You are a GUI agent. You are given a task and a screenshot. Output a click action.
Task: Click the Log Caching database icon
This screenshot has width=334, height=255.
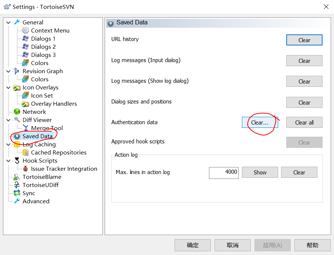click(17, 144)
